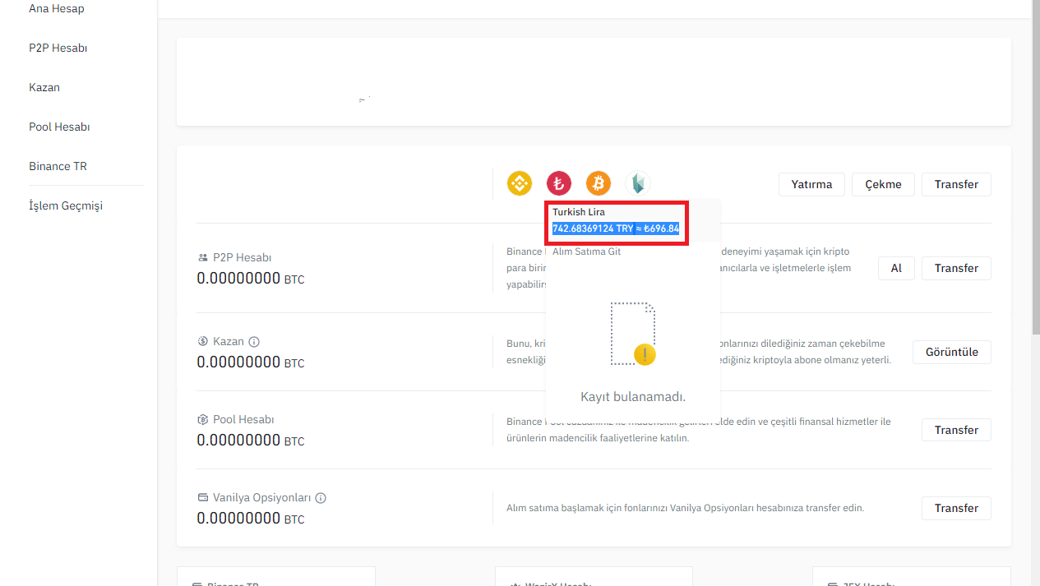Open P2P Hesabı in sidebar

(x=58, y=48)
